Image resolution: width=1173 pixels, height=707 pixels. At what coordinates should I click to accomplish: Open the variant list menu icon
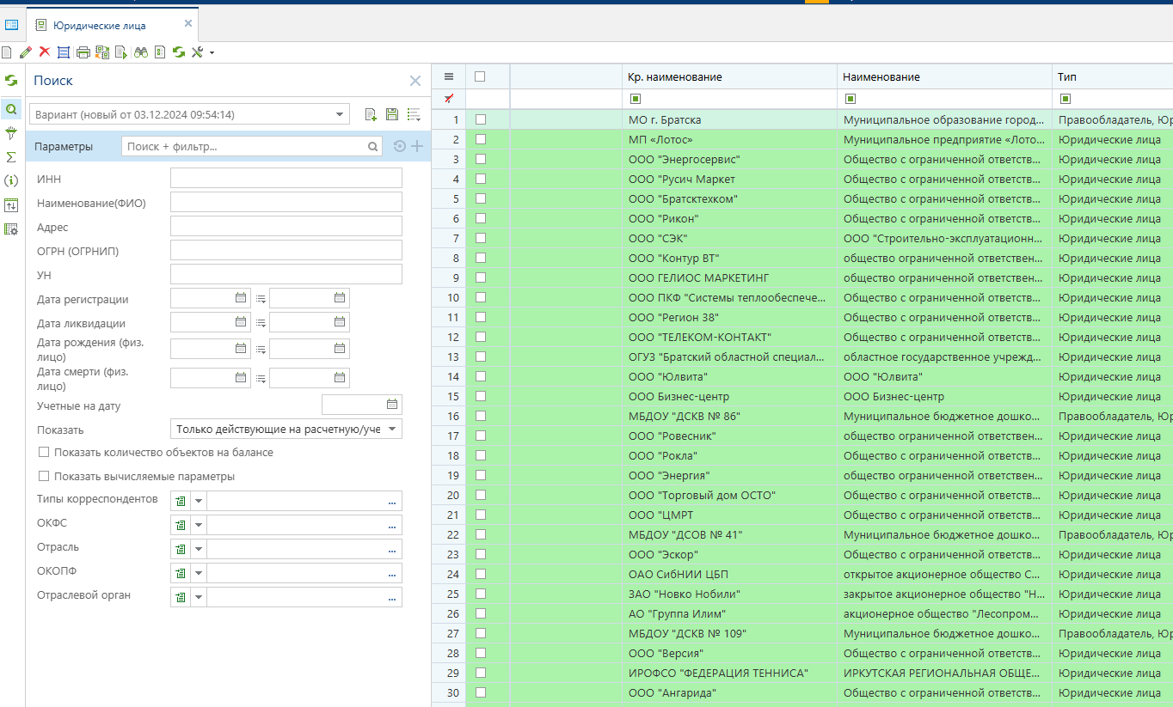coord(414,114)
